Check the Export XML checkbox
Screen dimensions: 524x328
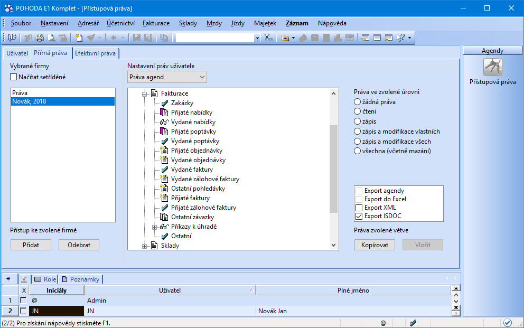point(359,208)
